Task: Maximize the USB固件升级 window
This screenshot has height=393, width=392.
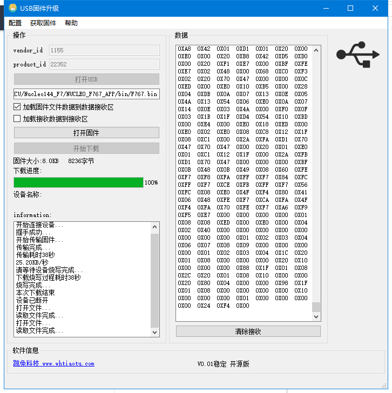Action: [x=350, y=8]
